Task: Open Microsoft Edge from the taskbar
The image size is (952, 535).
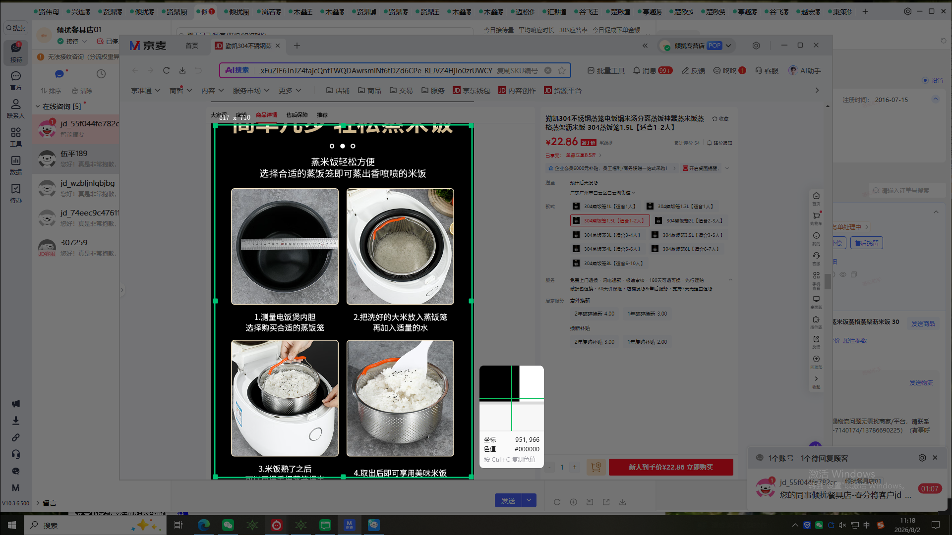Action: pyautogui.click(x=204, y=525)
